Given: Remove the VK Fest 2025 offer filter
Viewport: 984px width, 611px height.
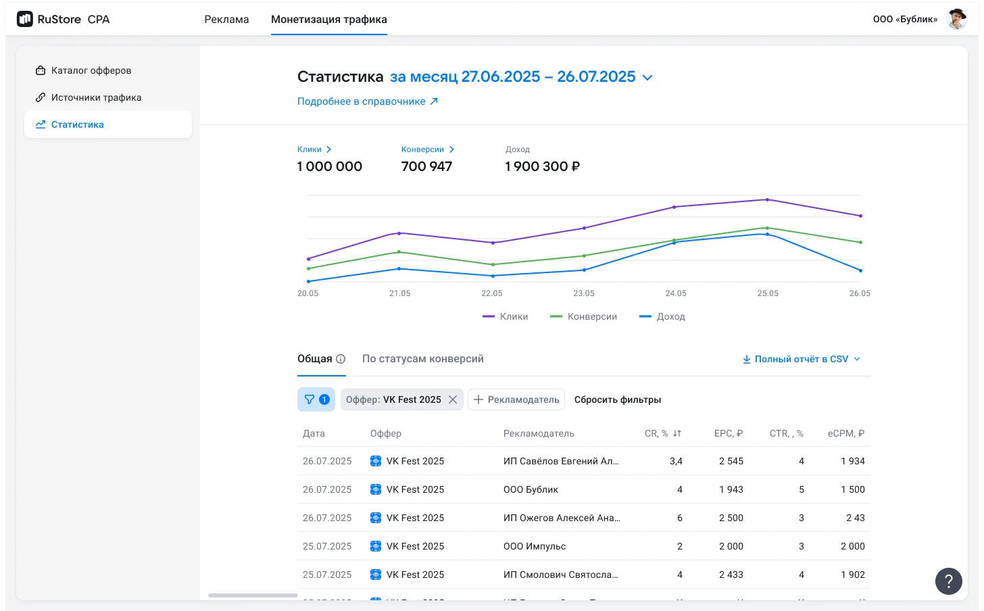Looking at the screenshot, I should [453, 399].
